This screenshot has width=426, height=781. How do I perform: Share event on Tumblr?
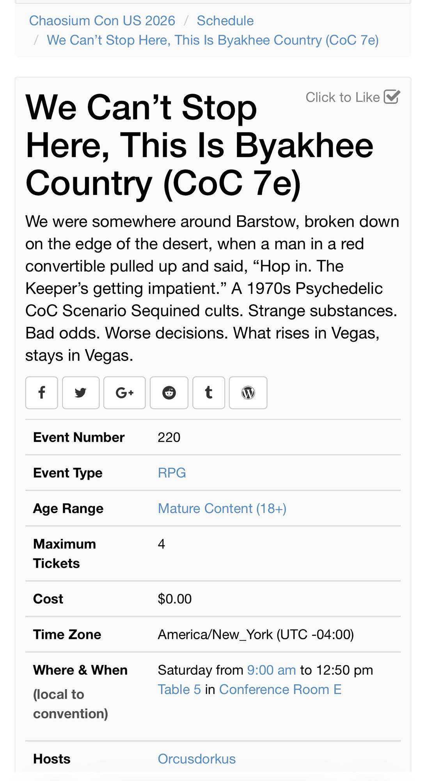coord(209,392)
